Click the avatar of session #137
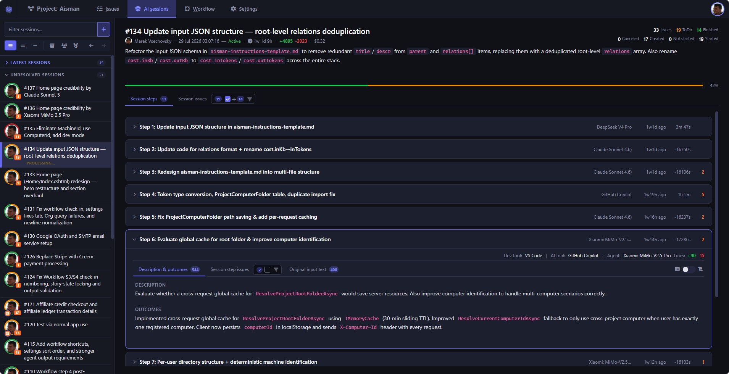 12,90
